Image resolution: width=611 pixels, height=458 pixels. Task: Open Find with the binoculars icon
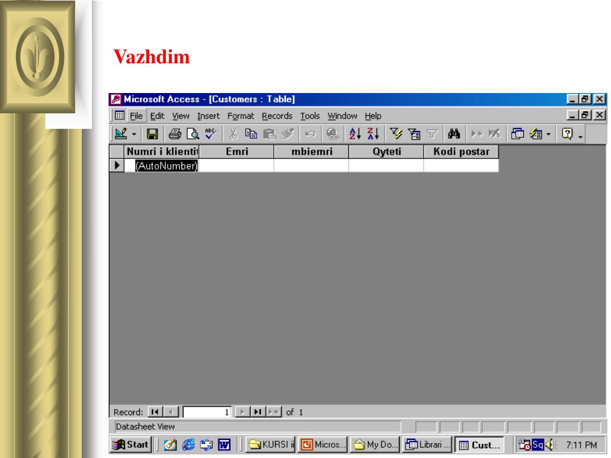[x=454, y=134]
